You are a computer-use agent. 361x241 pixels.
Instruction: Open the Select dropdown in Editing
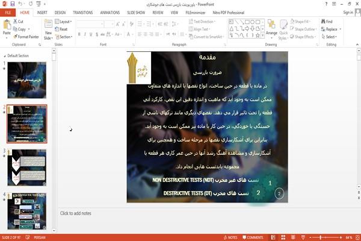[x=329, y=37]
